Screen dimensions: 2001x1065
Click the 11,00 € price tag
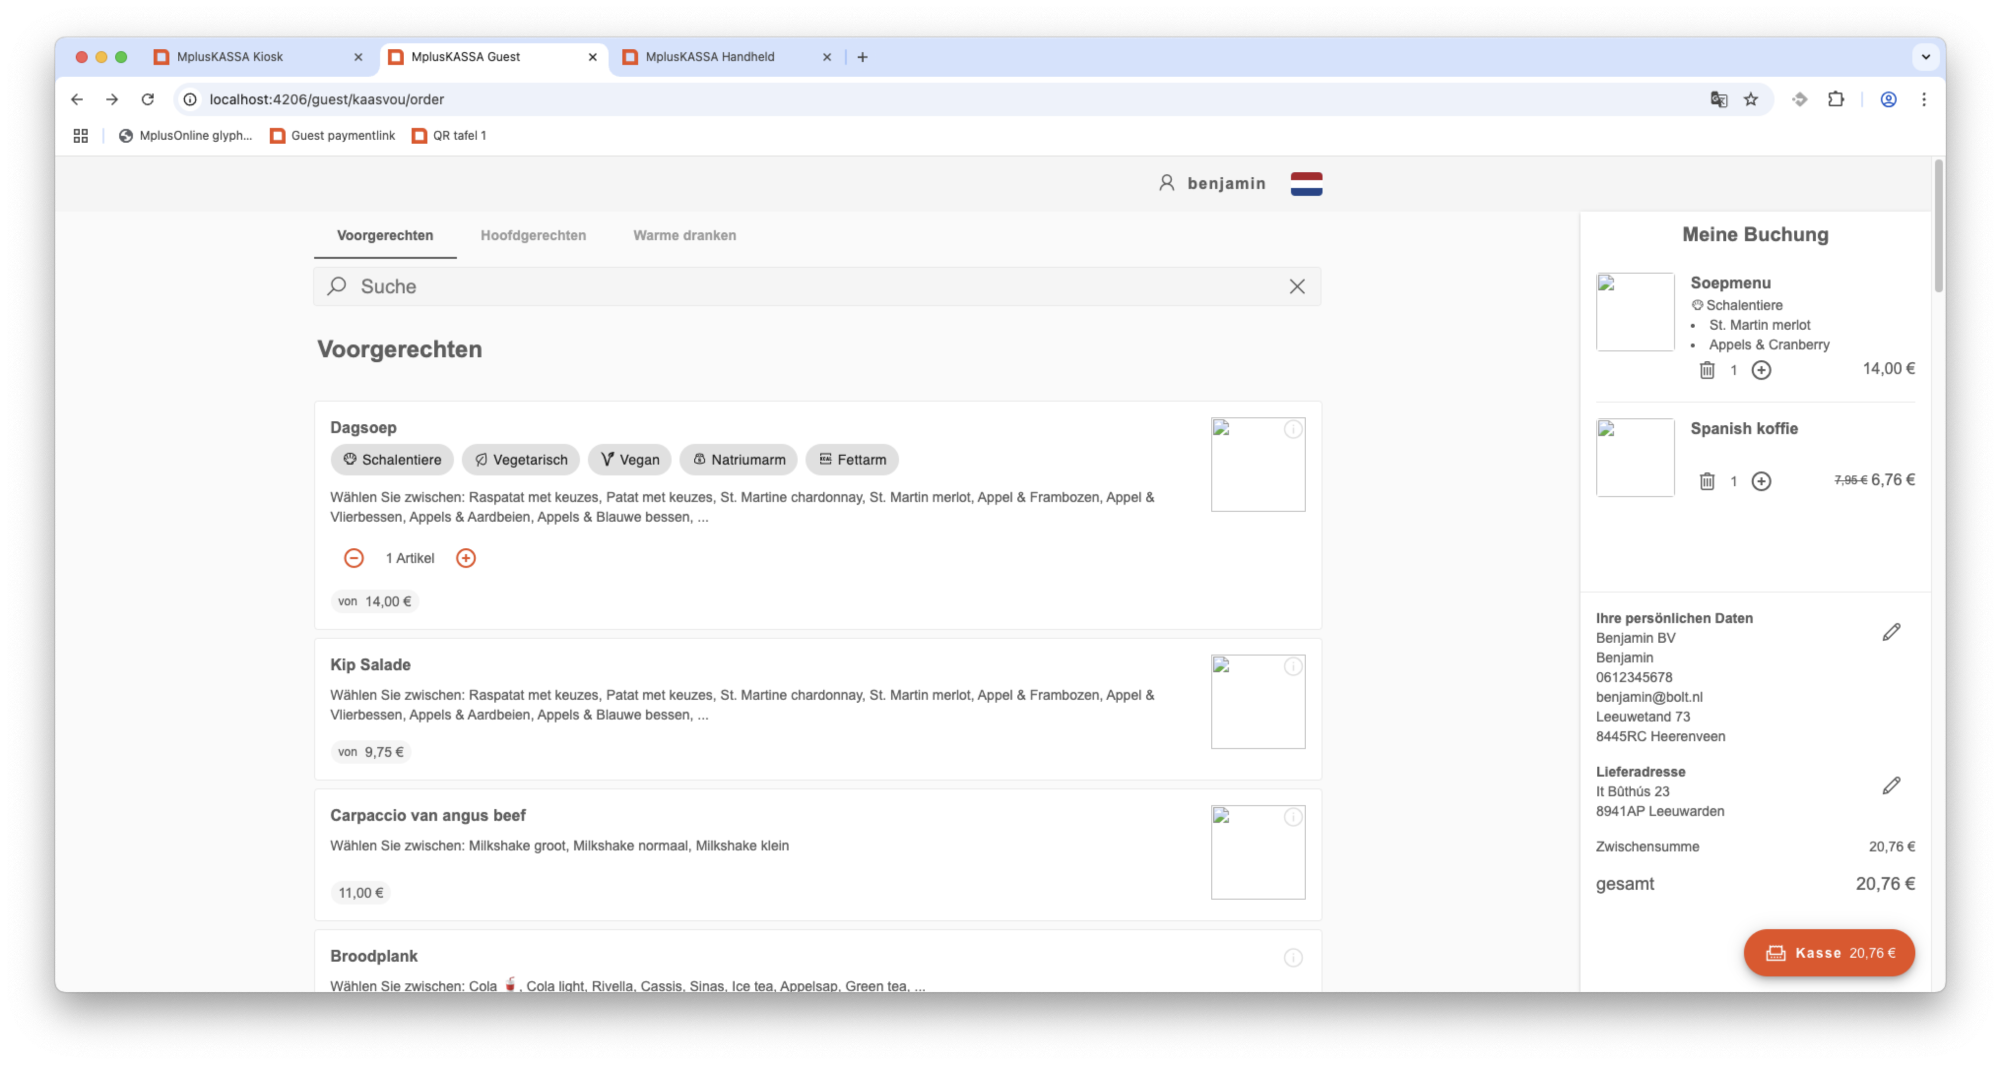tap(360, 893)
